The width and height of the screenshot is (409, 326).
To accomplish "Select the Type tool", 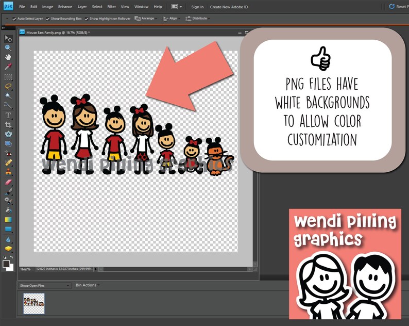I will (8, 115).
